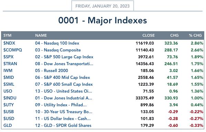Sort by the CHG column header
The width and height of the screenshot is (206, 132).
pos(174,35)
